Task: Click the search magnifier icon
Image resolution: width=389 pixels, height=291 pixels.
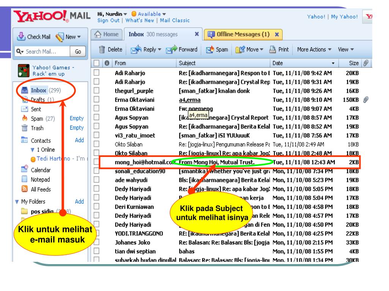Action: click(19, 51)
